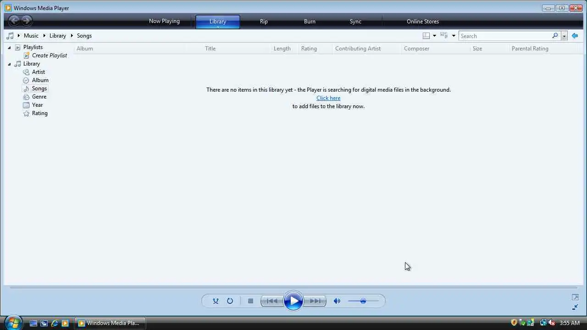Click the Stop button
This screenshot has width=587, height=330.
point(250,301)
